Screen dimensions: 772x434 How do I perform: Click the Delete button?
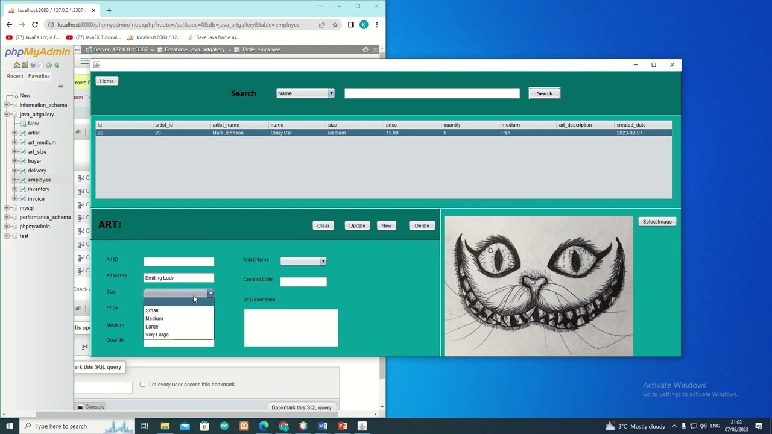(422, 226)
